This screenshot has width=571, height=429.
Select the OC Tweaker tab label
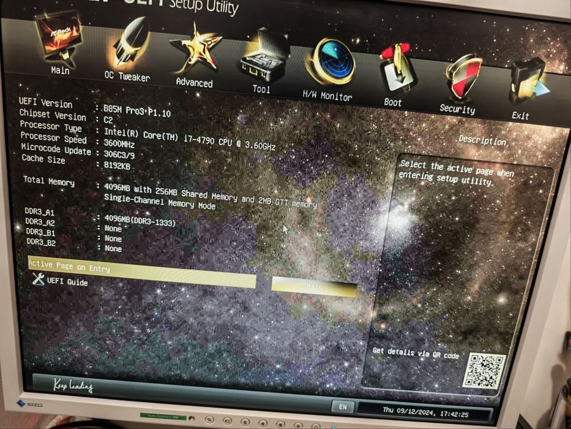pos(127,76)
